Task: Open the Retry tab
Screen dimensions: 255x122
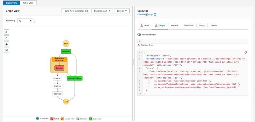Action: (x=202, y=26)
